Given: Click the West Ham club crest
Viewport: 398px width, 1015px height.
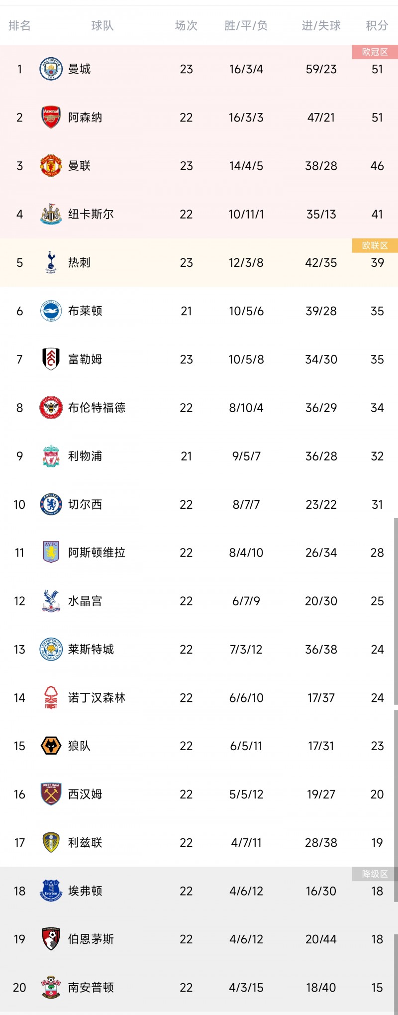Looking at the screenshot, I should [51, 794].
